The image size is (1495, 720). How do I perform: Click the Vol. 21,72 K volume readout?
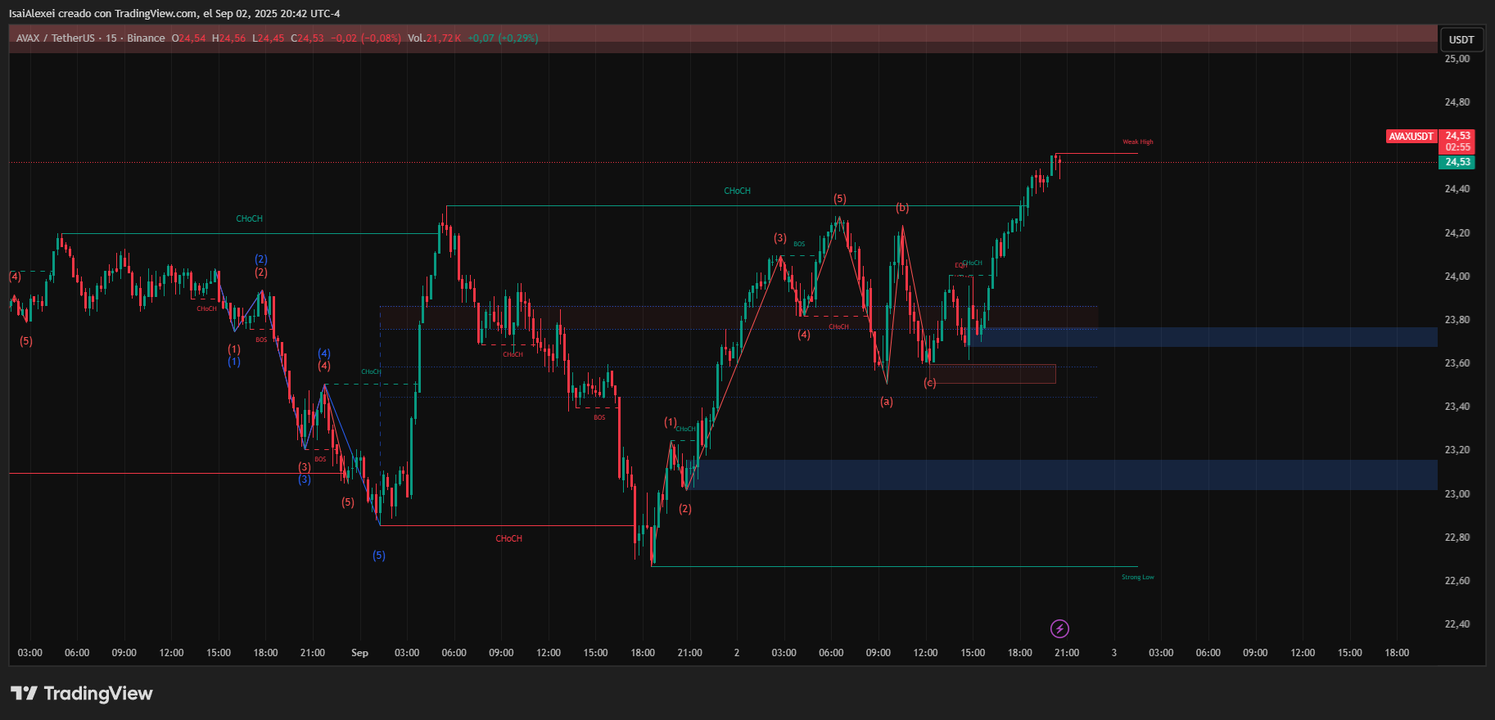(x=435, y=38)
